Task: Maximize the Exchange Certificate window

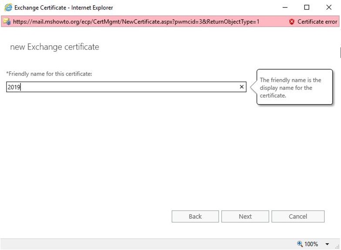Action: 307,7
